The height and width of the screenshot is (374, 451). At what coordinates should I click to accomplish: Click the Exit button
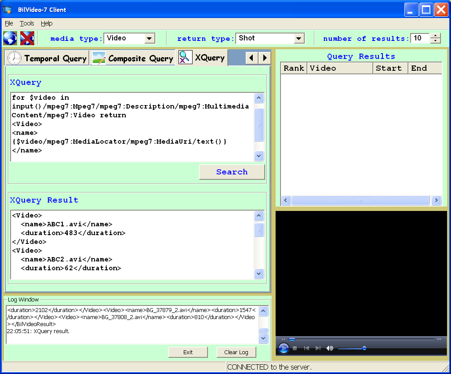188,352
